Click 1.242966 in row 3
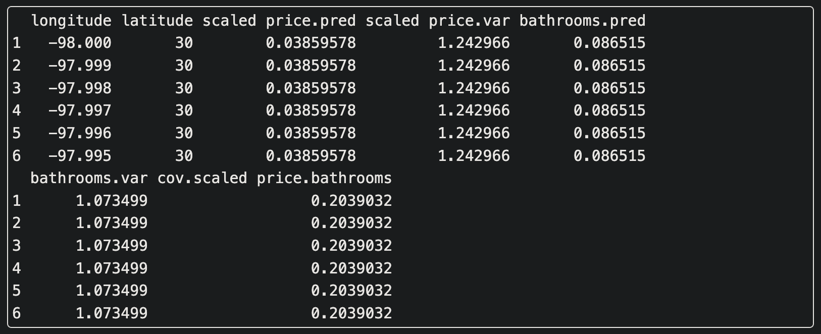Image resolution: width=821 pixels, height=334 pixels. pyautogui.click(x=474, y=88)
